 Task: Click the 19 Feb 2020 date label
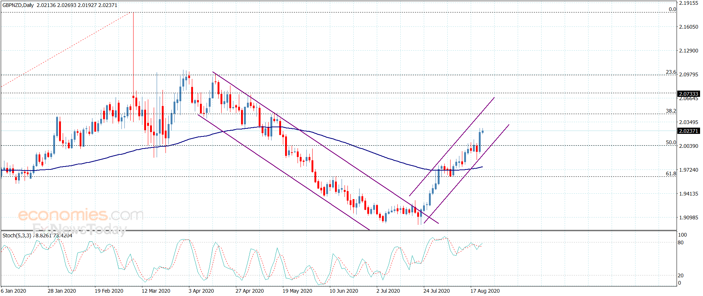click(109, 291)
